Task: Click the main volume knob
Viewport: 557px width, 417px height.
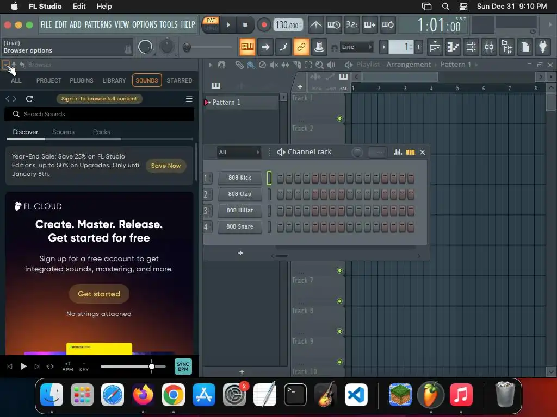Action: (145, 47)
